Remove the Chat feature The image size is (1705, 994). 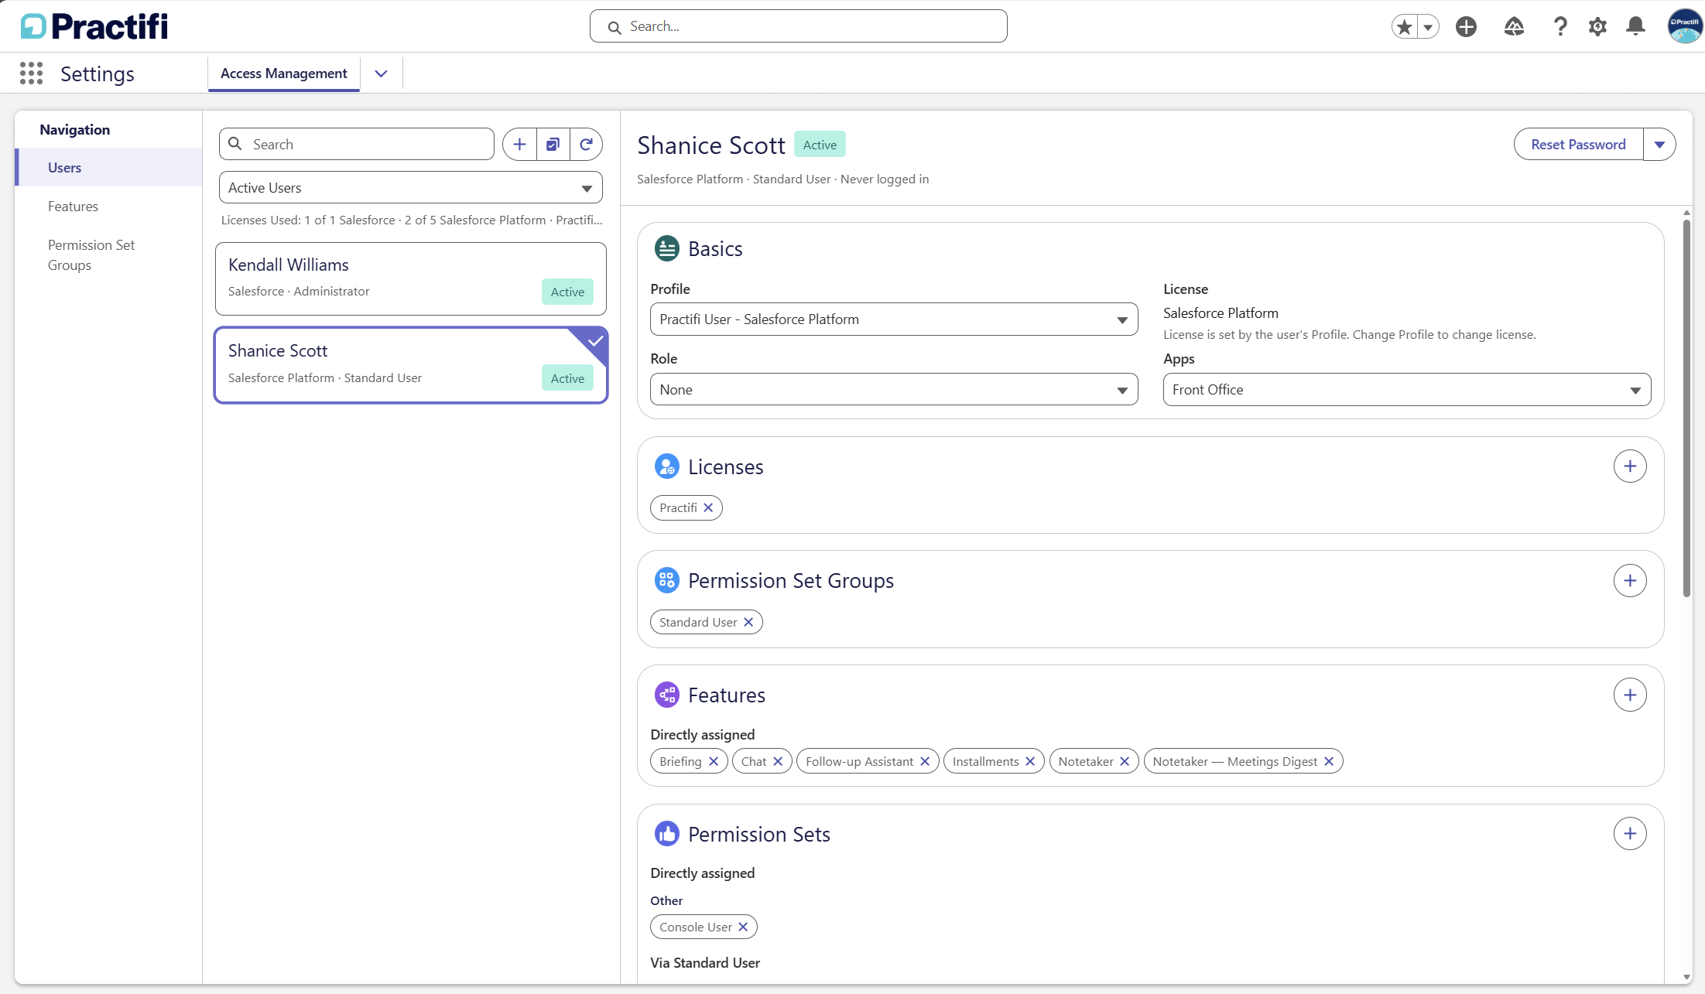pyautogui.click(x=778, y=762)
